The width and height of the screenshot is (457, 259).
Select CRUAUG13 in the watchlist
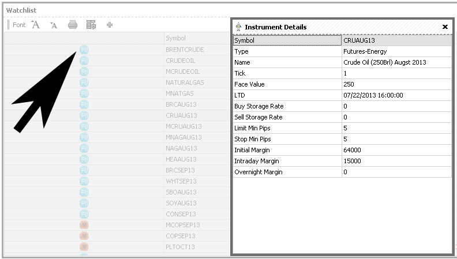(x=181, y=115)
